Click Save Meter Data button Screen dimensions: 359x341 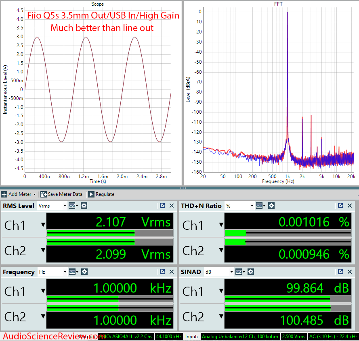pos(61,194)
